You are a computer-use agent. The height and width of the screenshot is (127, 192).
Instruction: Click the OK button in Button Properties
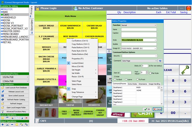pos(147,109)
